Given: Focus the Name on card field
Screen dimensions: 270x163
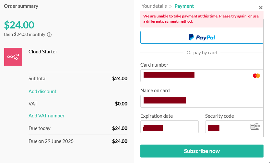Looking at the screenshot, I should pyautogui.click(x=202, y=101).
